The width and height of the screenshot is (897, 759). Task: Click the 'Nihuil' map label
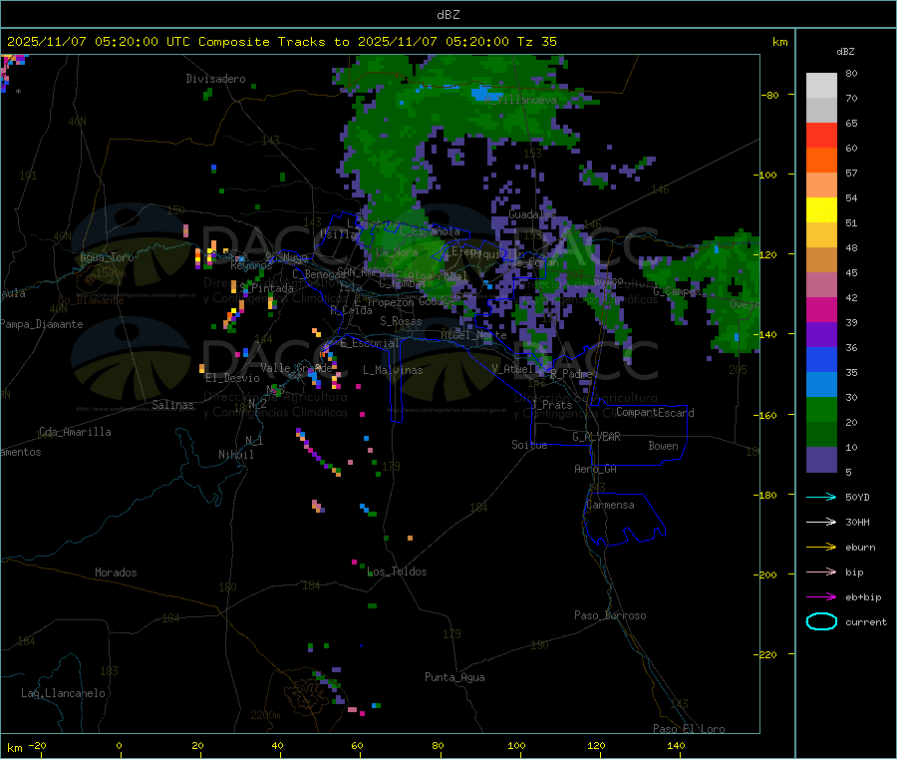(235, 455)
